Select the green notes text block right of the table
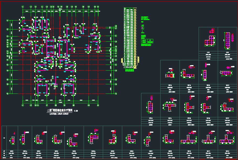The height and width of the screenshot is (160, 238). 145,18
